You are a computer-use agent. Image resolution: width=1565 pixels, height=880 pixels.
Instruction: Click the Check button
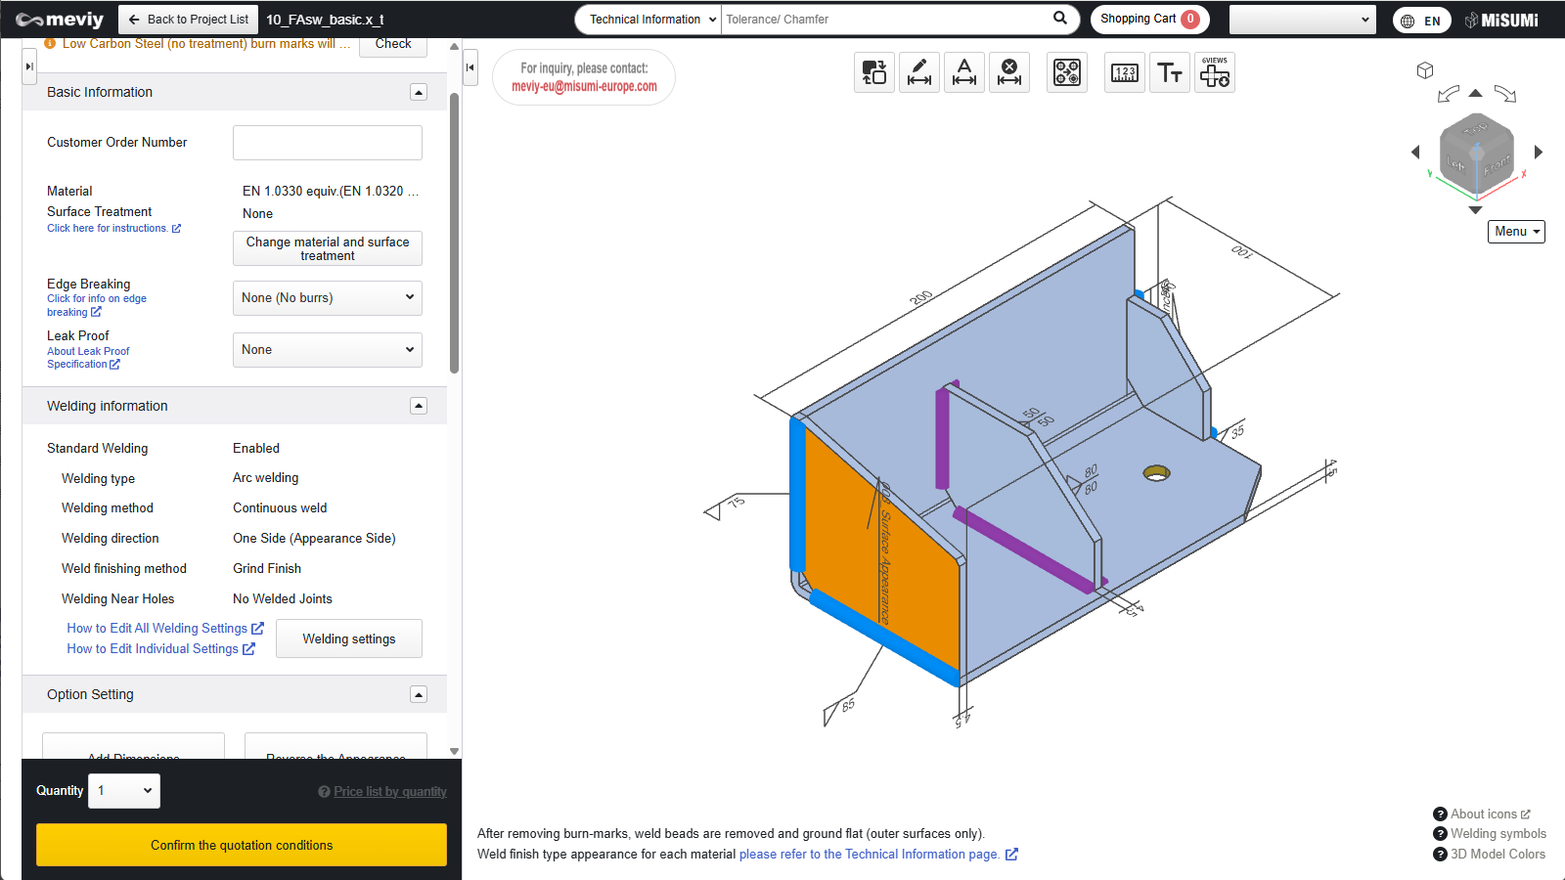point(393,45)
